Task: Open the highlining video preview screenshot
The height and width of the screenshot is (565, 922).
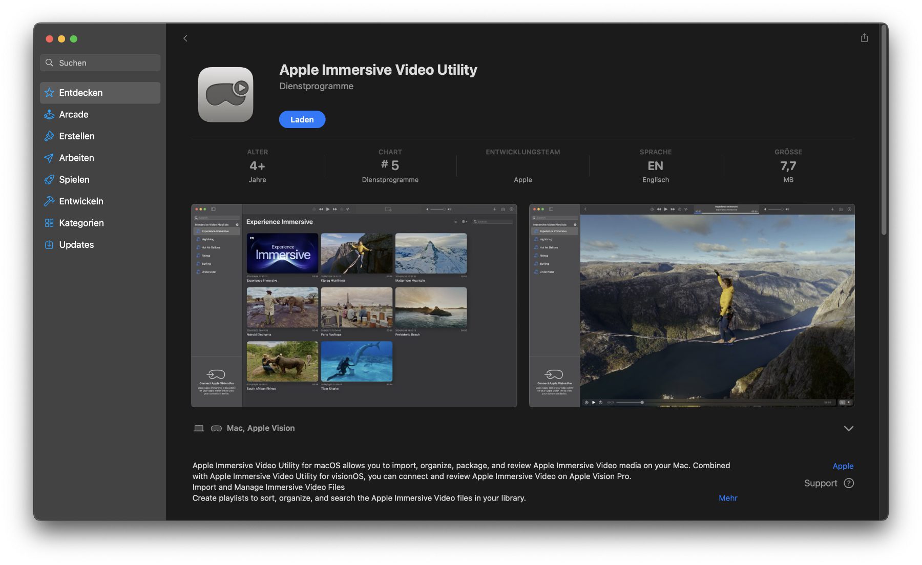Action: pyautogui.click(x=691, y=305)
